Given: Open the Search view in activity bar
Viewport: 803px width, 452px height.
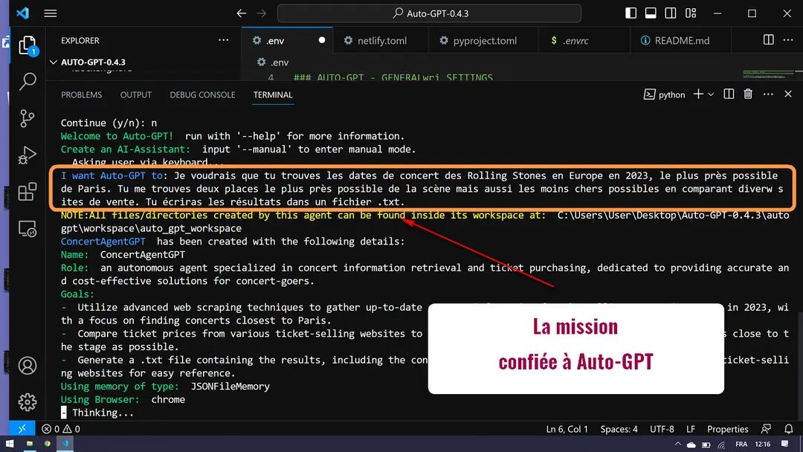Looking at the screenshot, I should click(x=28, y=81).
